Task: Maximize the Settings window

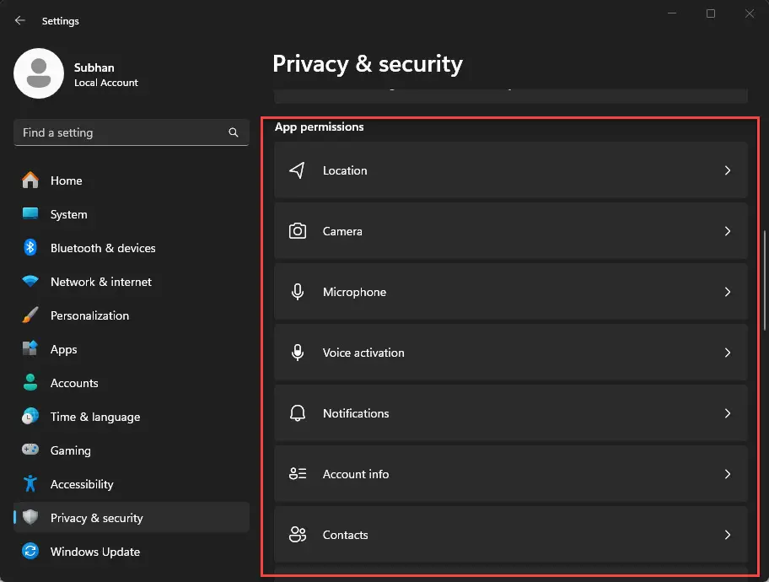Action: (x=711, y=13)
